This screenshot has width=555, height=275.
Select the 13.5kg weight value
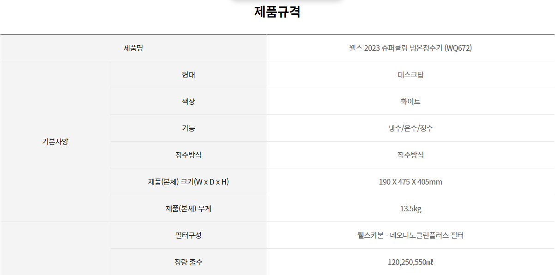click(x=410, y=209)
